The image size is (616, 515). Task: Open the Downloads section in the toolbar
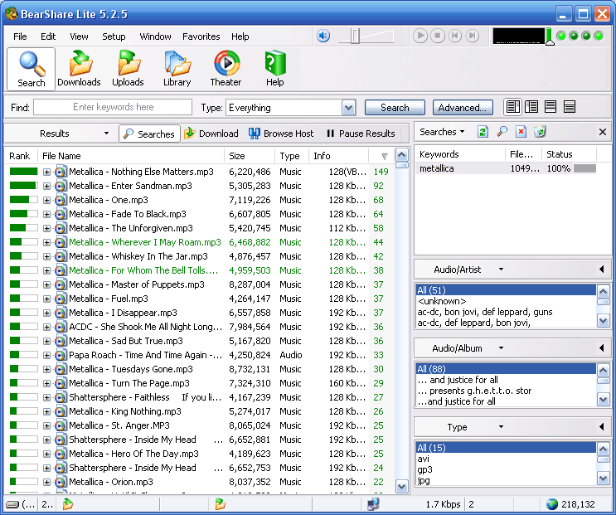79,68
